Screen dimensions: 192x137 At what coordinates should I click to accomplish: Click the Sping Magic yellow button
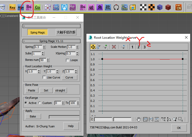pyautogui.click(x=38, y=32)
